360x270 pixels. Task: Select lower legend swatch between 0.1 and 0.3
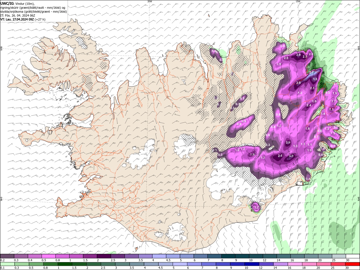7,264
